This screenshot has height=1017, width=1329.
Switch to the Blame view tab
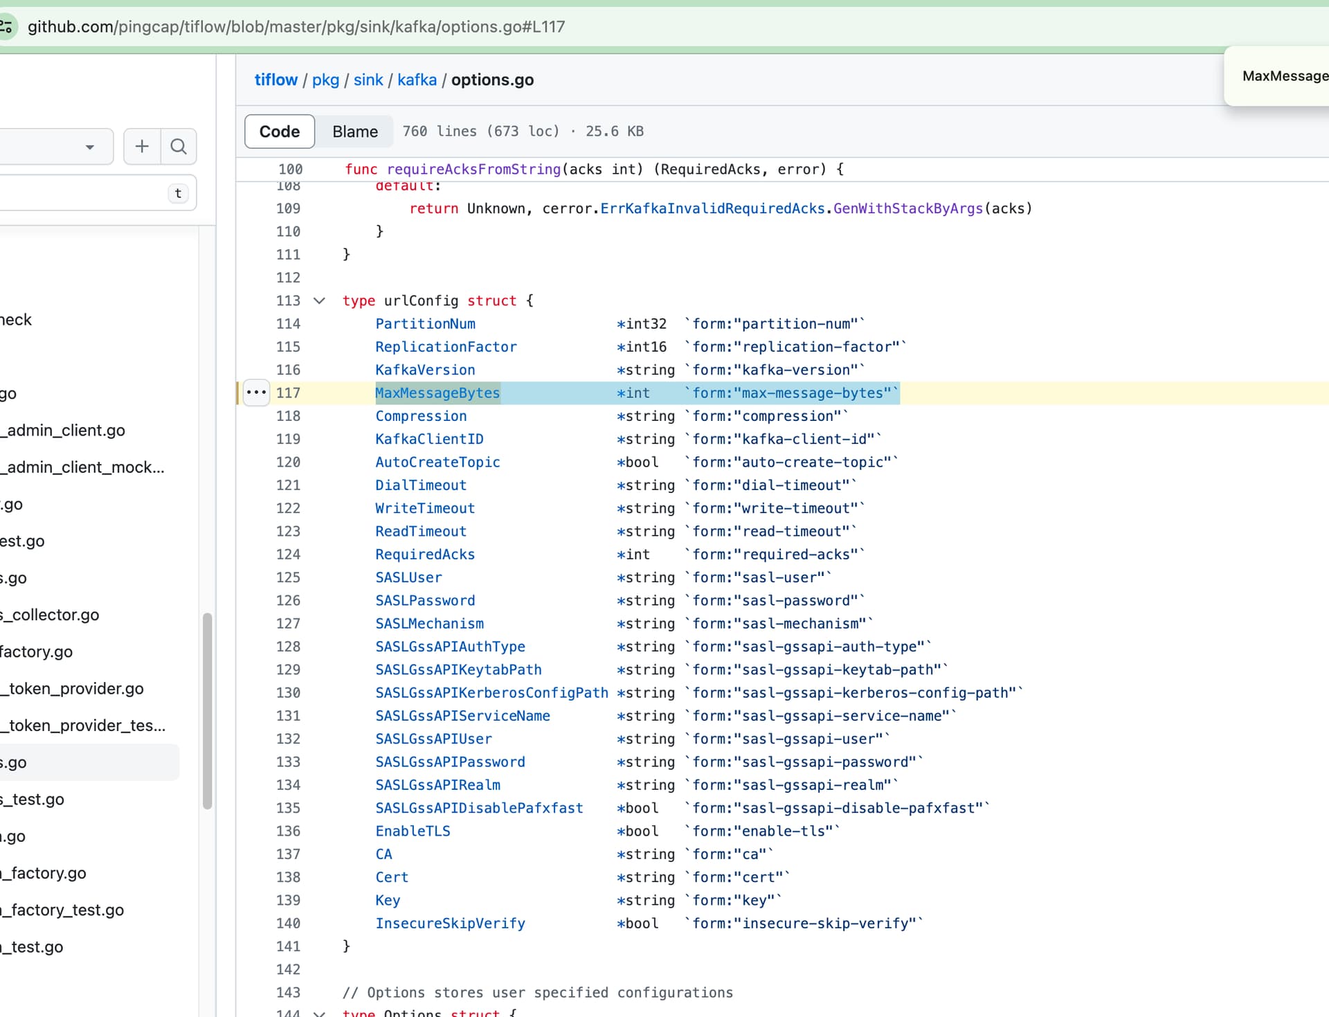click(355, 132)
